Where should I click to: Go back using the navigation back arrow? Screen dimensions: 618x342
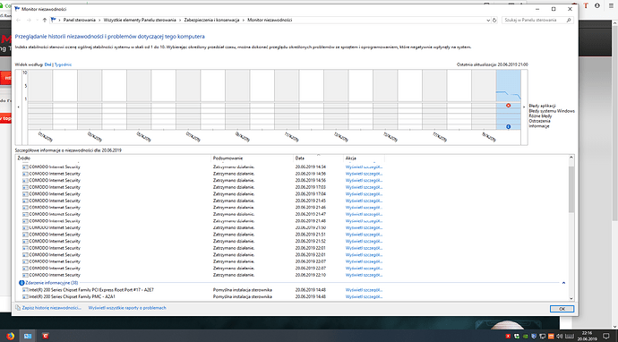18,20
